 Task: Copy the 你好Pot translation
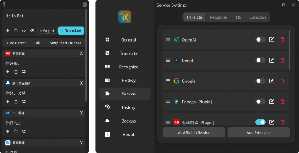16,132
